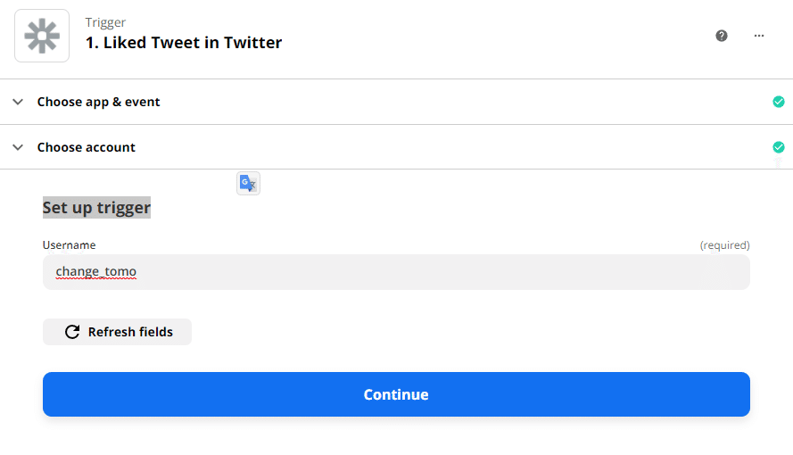Click the Trigger label above title
This screenshot has width=793, height=455.
coord(105,22)
